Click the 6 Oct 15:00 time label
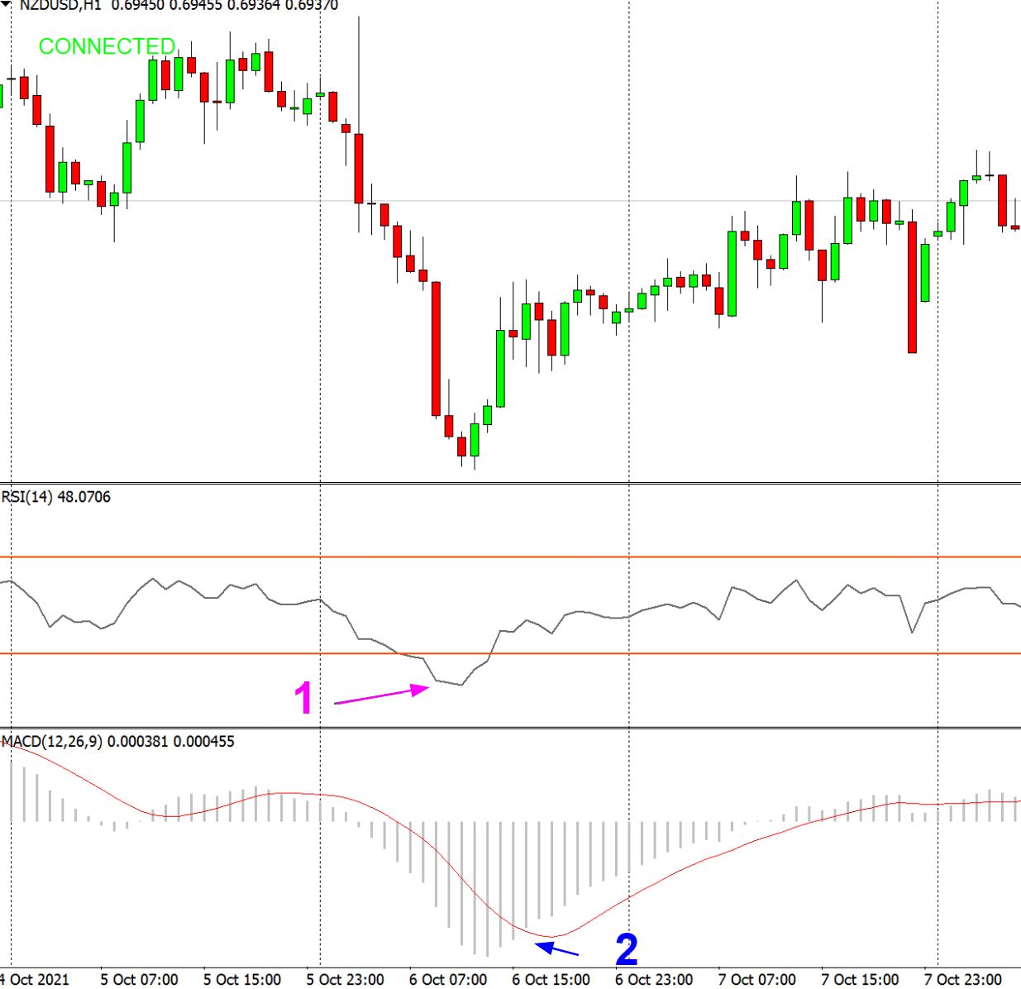1021x989 pixels. coord(551,979)
